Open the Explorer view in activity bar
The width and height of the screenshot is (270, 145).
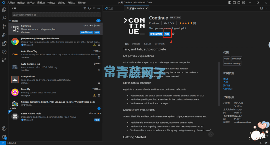[4, 10]
